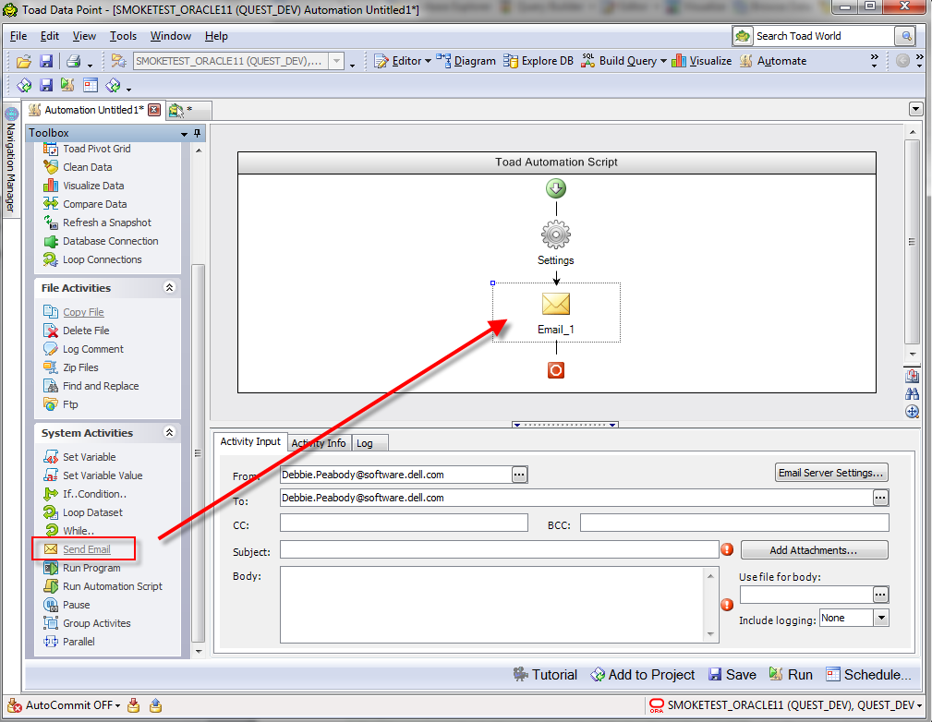Select Set Variable activity
This screenshot has width=932, height=722.
point(79,456)
